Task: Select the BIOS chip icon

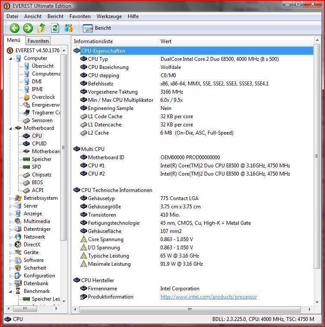Action: [x=26, y=182]
